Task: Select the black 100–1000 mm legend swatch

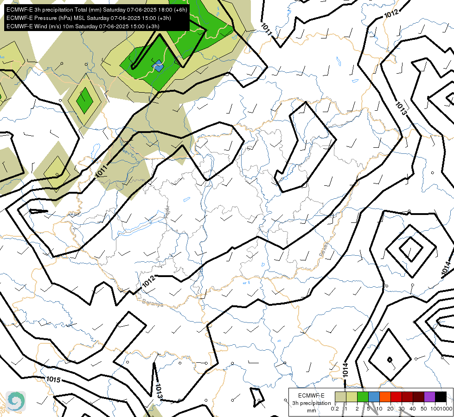Action: [x=441, y=397]
